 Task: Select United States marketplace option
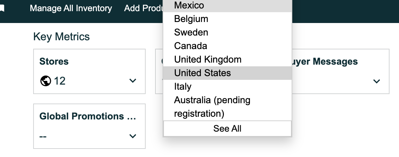point(227,73)
